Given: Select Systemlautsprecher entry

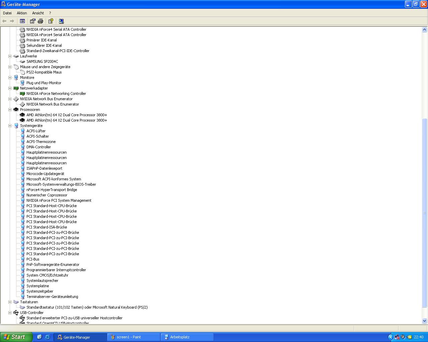Looking at the screenshot, I should [x=42, y=281].
